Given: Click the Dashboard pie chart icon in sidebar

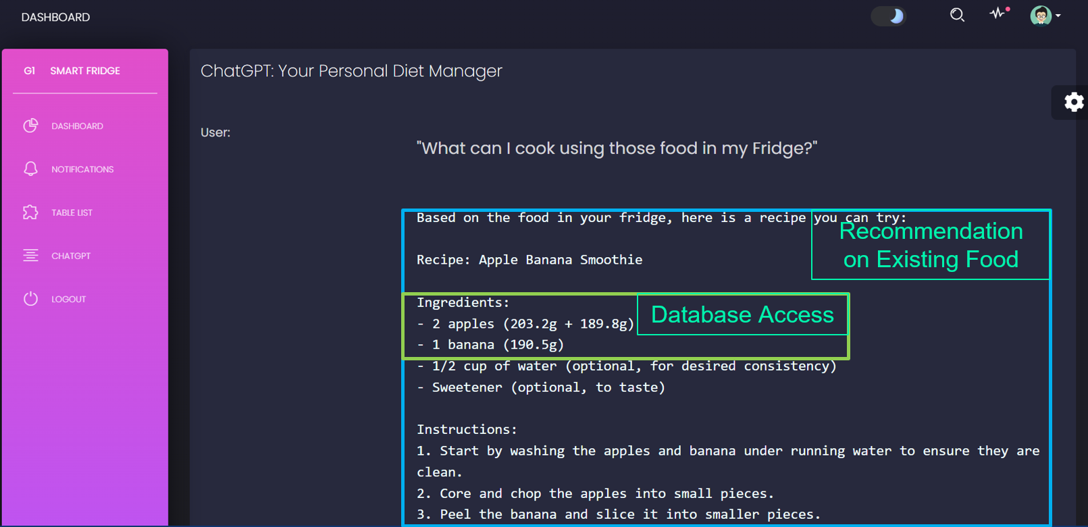Looking at the screenshot, I should click(30, 126).
